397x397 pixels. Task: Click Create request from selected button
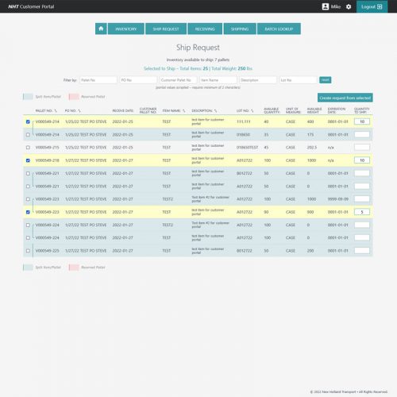[345, 98]
